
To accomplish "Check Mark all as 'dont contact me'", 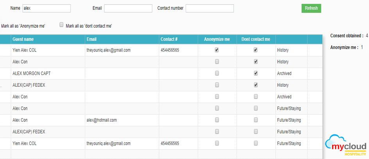I will click(x=61, y=24).
